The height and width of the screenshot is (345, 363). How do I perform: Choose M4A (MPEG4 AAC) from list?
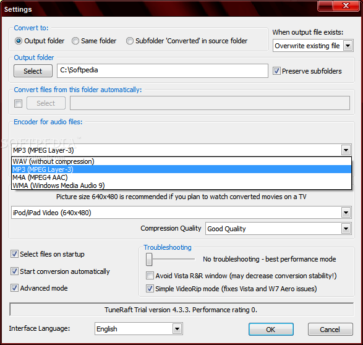(182, 177)
